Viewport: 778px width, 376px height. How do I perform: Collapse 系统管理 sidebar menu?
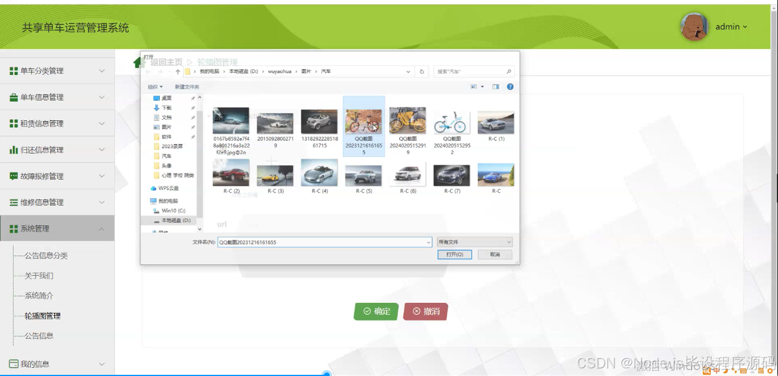(x=57, y=228)
